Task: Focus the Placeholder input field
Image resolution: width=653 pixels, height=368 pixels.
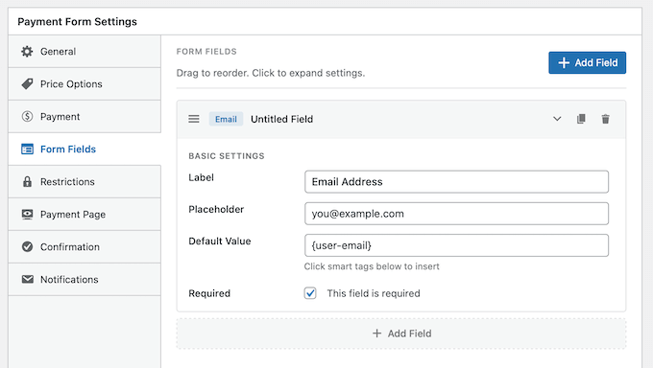Action: point(456,214)
